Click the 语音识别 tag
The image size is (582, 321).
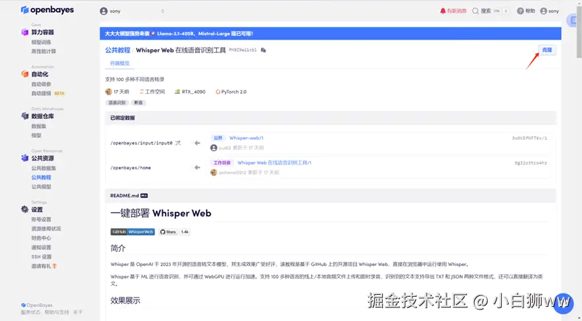117,103
